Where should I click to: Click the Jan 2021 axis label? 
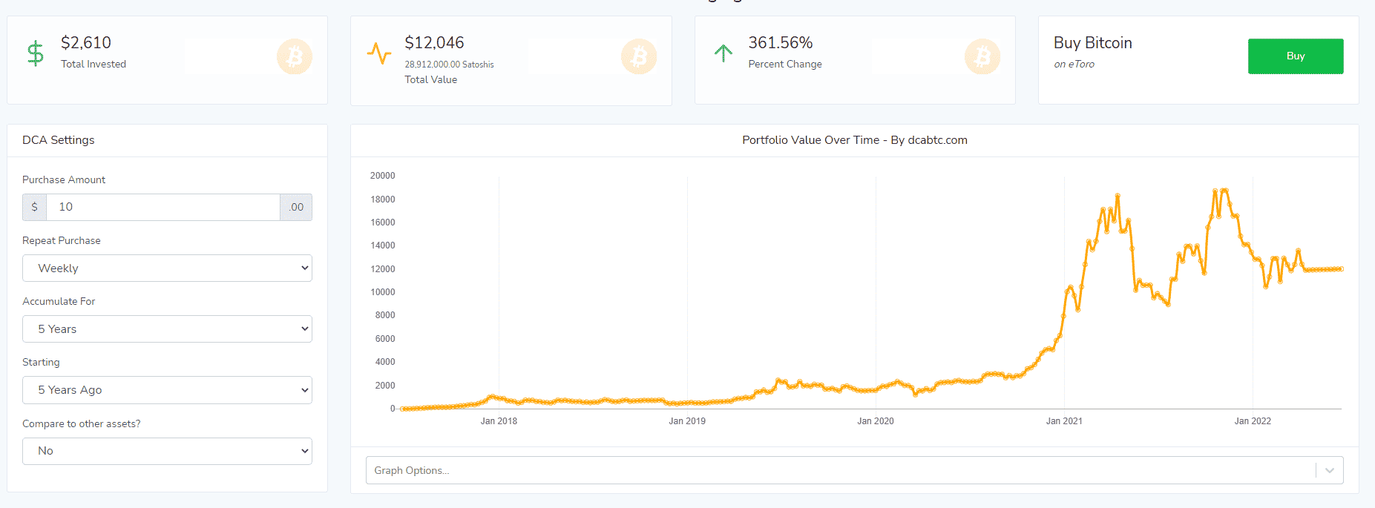click(1063, 421)
